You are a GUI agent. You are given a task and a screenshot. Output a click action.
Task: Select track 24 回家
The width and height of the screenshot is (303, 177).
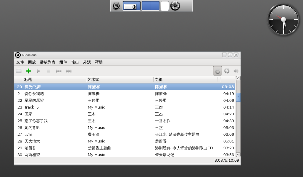point(125,114)
